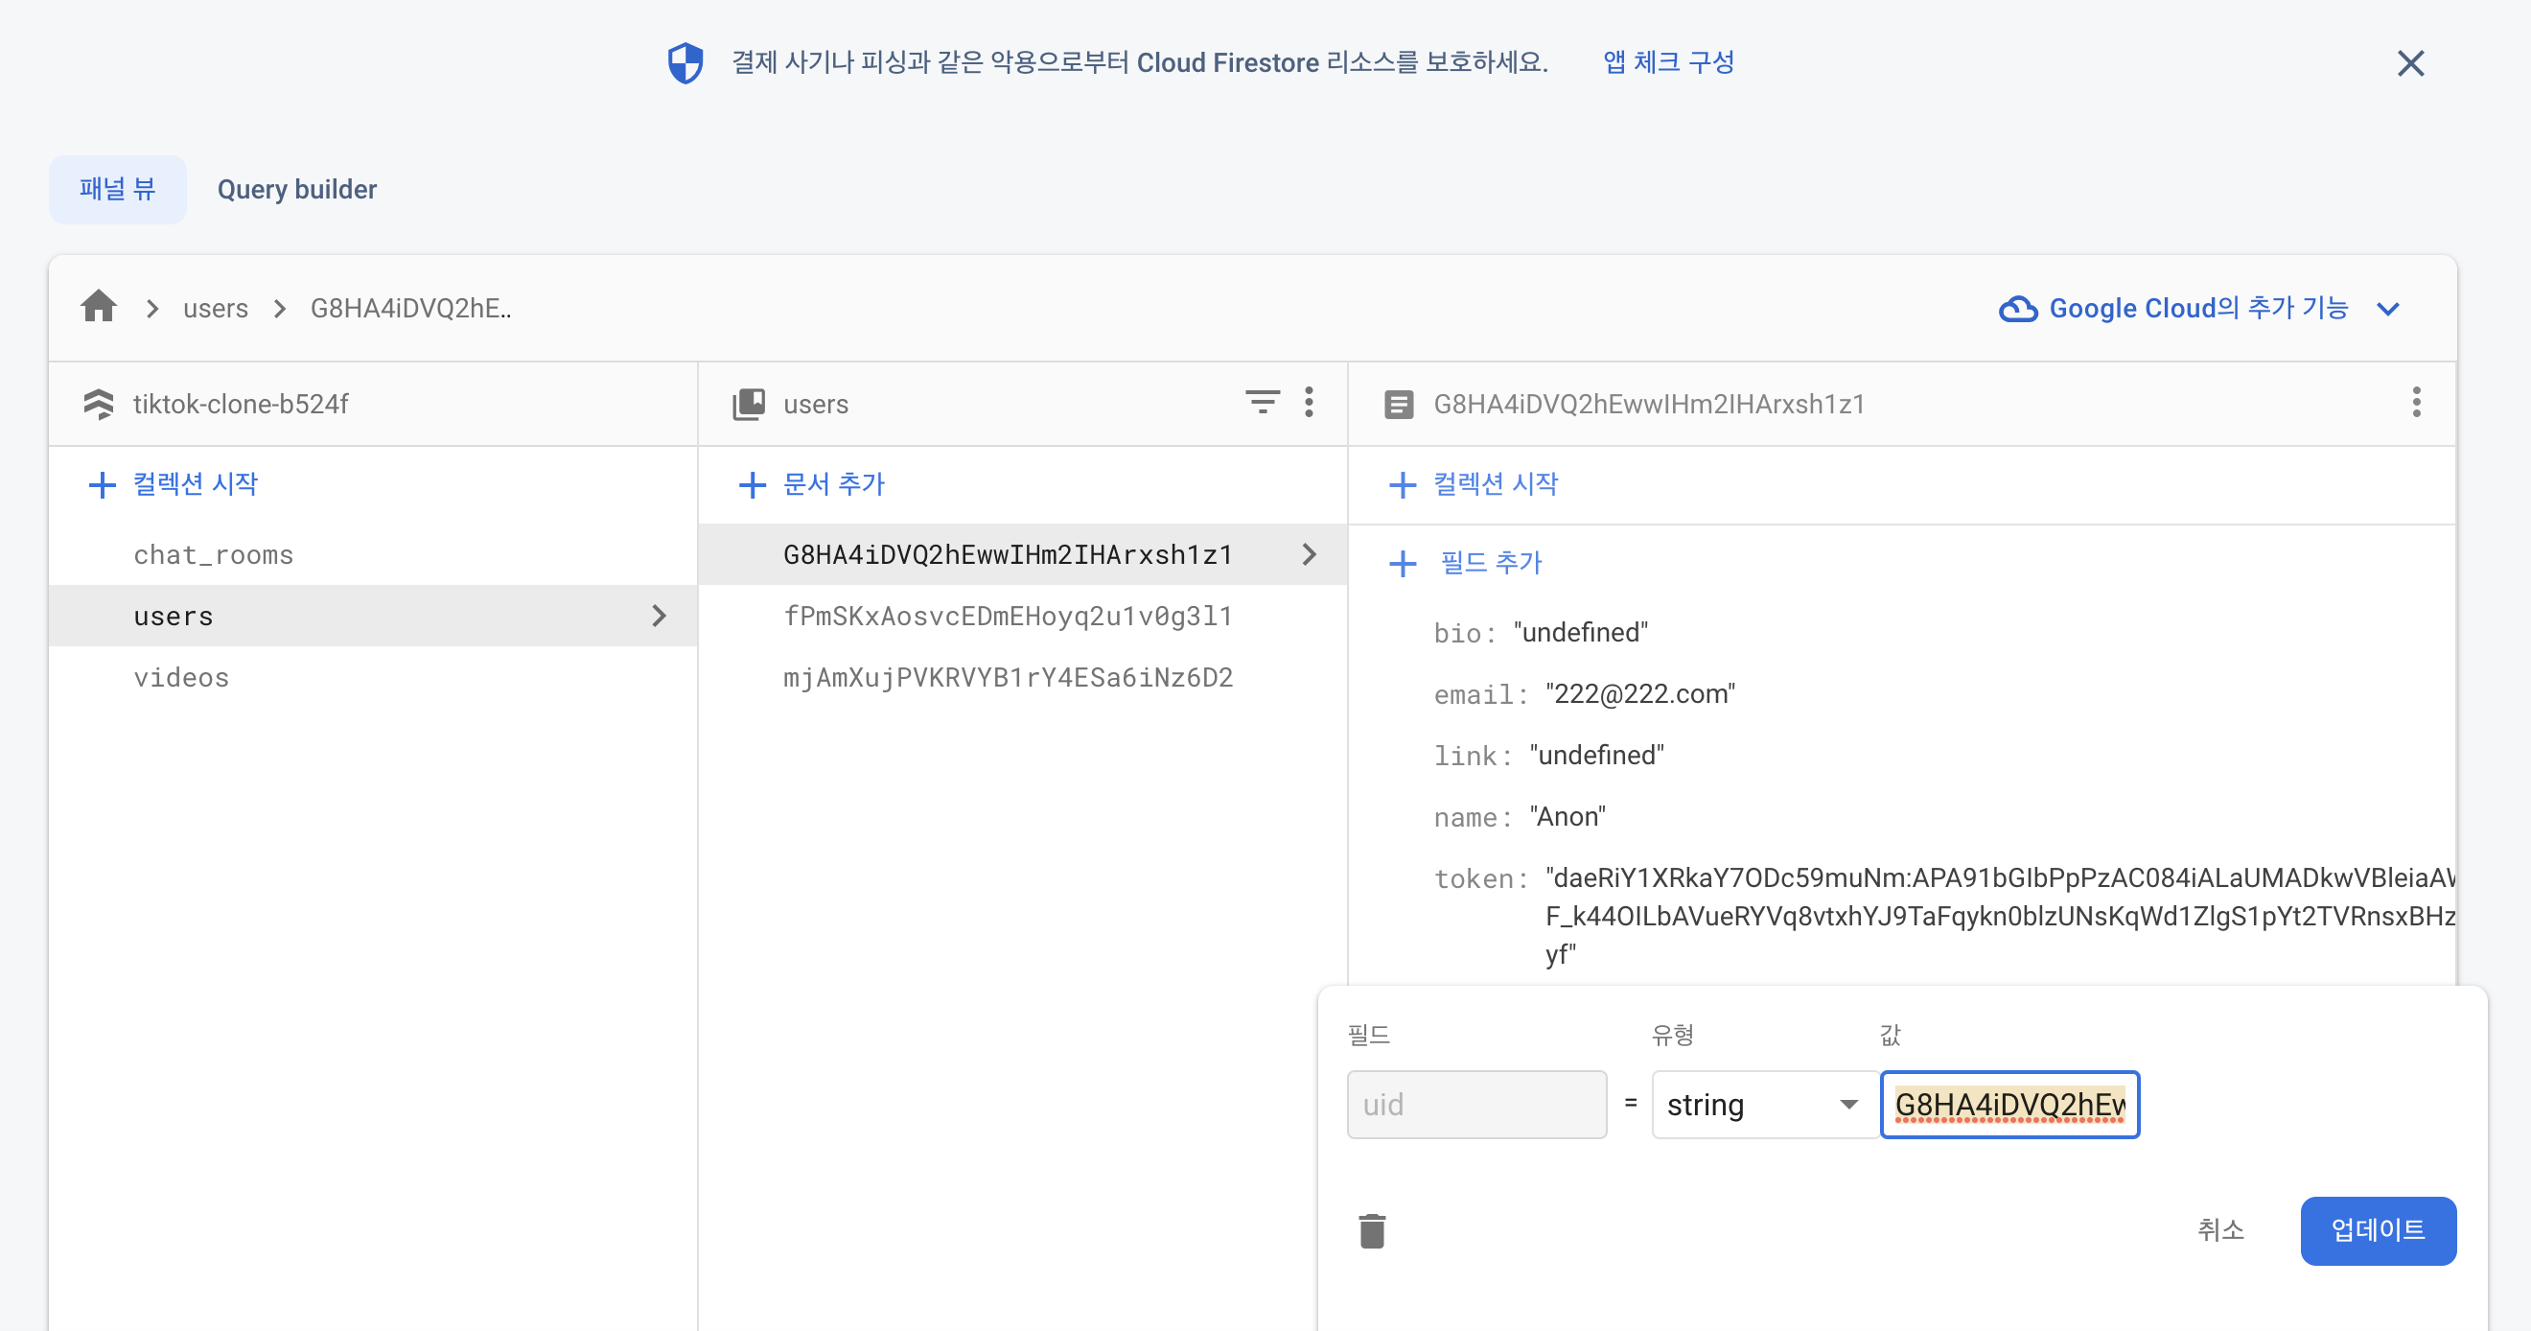Expand the users collection row arrow
Image resolution: width=2531 pixels, height=1331 pixels.
659,617
